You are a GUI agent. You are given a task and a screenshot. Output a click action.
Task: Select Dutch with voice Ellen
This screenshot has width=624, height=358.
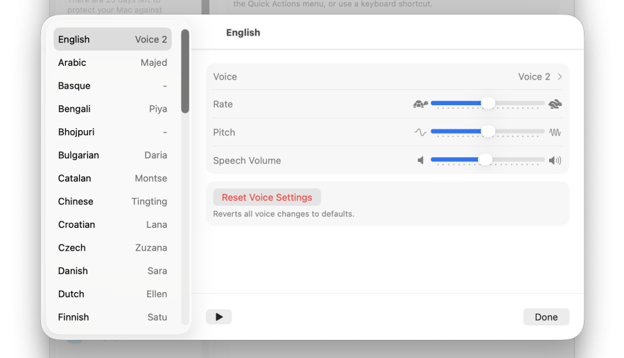pyautogui.click(x=112, y=294)
